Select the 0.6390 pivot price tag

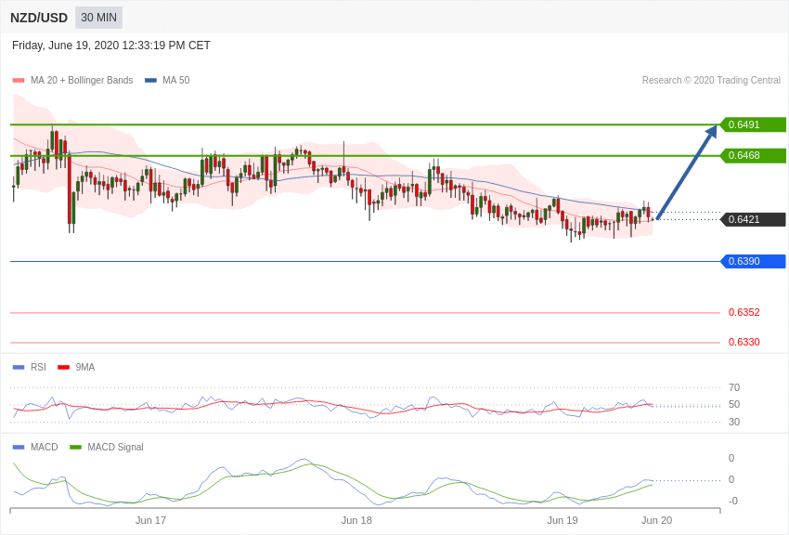tap(754, 261)
